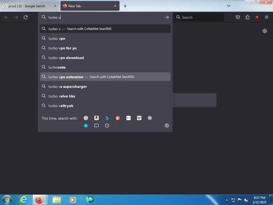Open network status tray icon
The height and width of the screenshot is (205, 273).
pos(233,200)
